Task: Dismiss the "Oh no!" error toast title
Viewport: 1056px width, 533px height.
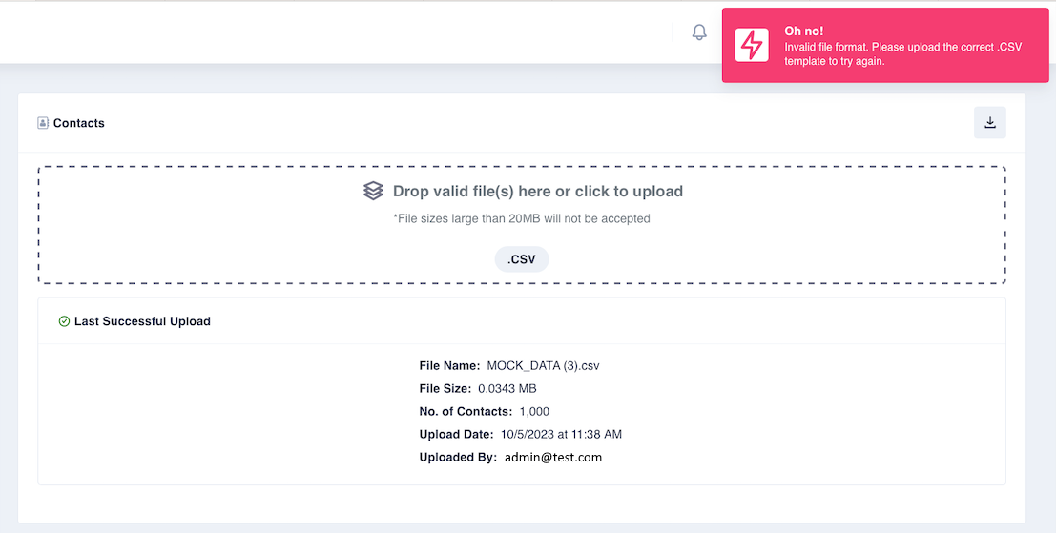Action: coord(804,31)
